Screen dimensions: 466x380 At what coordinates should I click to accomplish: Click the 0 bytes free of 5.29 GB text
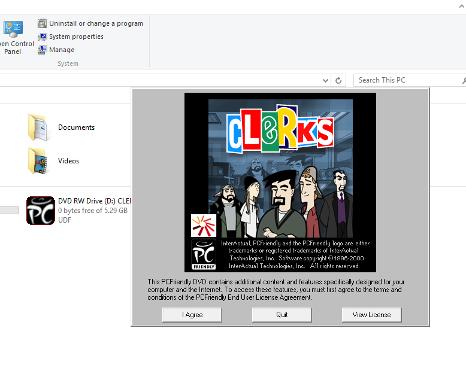[x=93, y=211]
